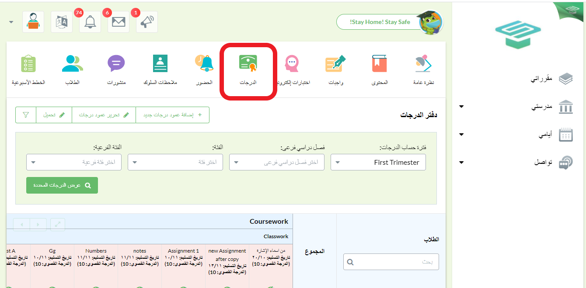The image size is (586, 288).
Task: Click the language translation icon
Action: click(x=62, y=22)
